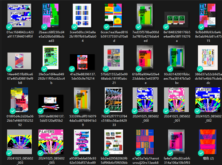Image resolution: width=222 pixels, height=165 pixels.
Task: Click the green check on 762452f77713784 poster
Action: [x=106, y=111]
